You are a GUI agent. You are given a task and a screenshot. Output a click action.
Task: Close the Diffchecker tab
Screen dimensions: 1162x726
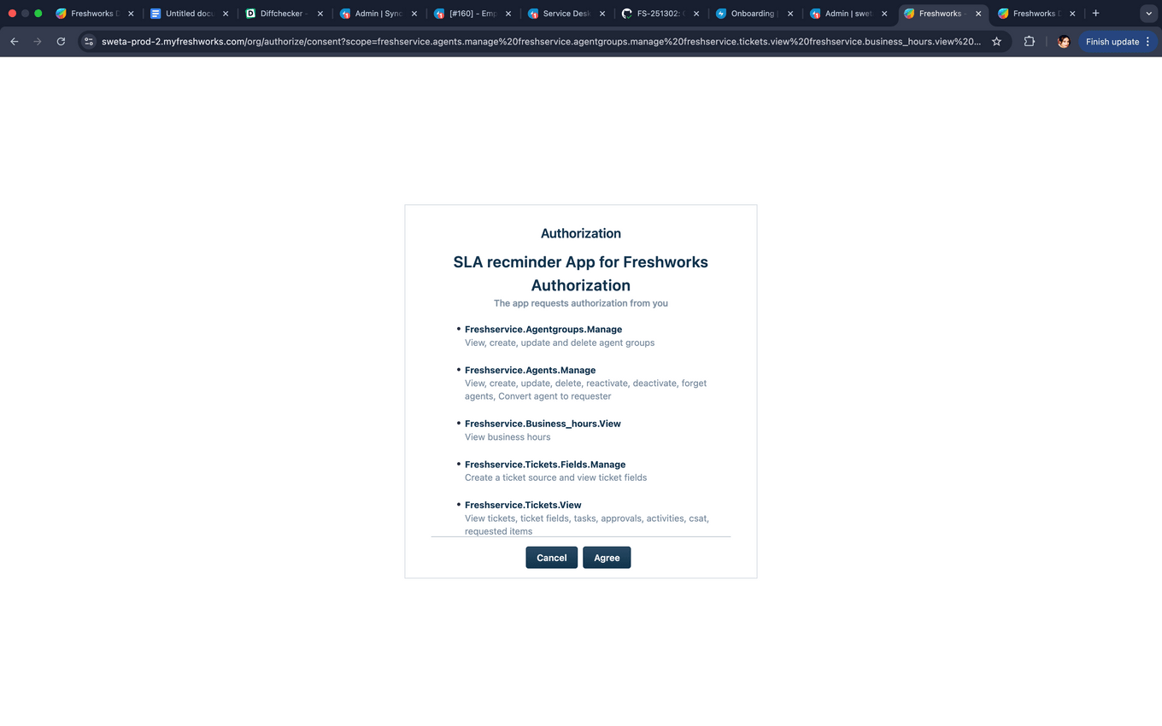pyautogui.click(x=320, y=14)
